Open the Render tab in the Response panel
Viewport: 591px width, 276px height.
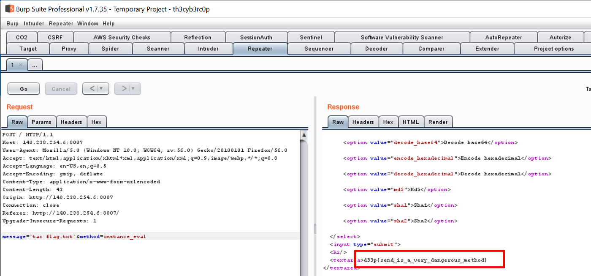point(438,121)
